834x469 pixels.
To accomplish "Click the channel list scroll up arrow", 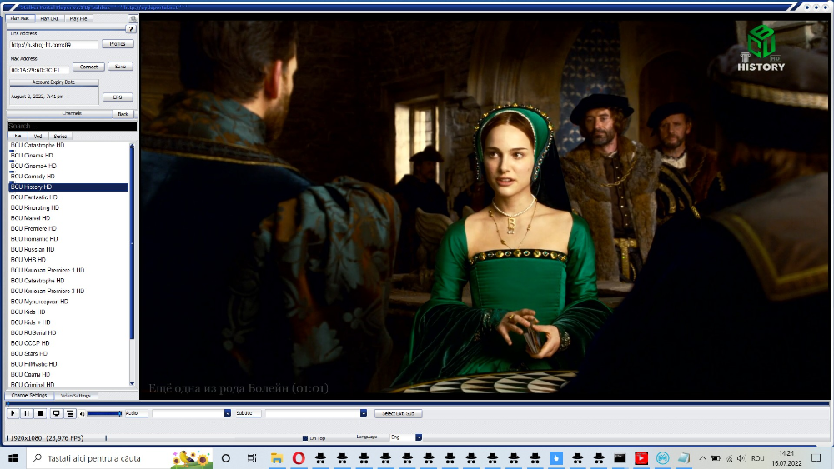I will pos(132,145).
